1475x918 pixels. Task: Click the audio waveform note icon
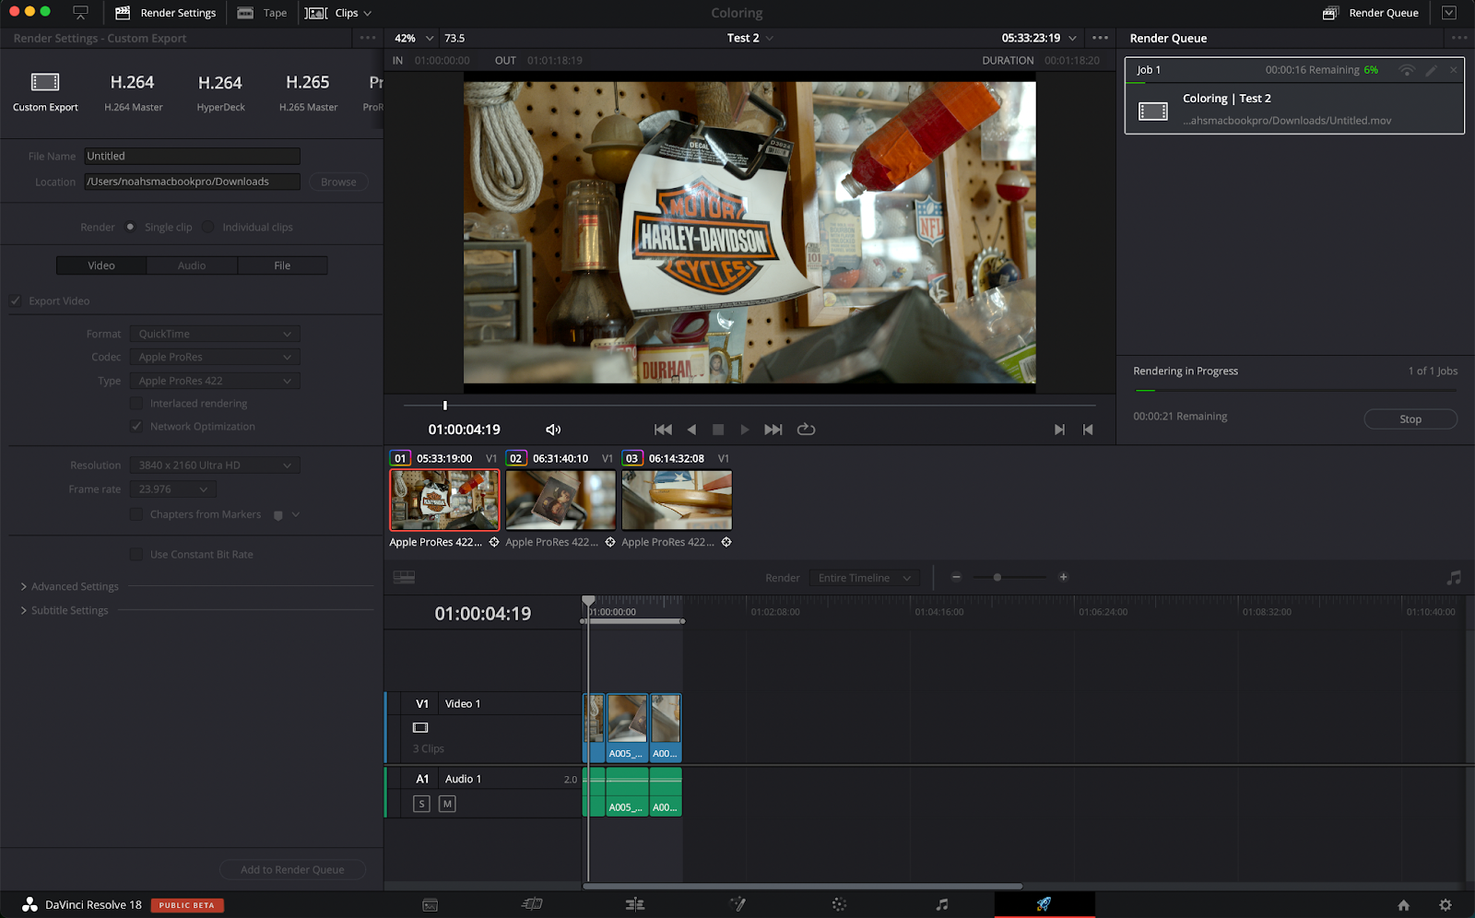pos(1454,578)
